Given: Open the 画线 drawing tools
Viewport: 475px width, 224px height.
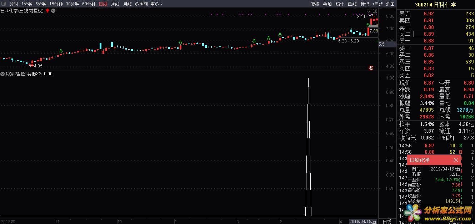Looking at the screenshot, I should pos(352,4).
